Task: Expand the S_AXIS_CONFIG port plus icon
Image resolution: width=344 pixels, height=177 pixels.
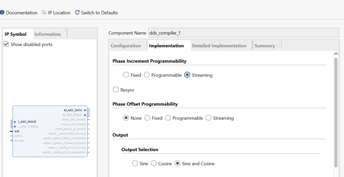Action: [x=15, y=127]
